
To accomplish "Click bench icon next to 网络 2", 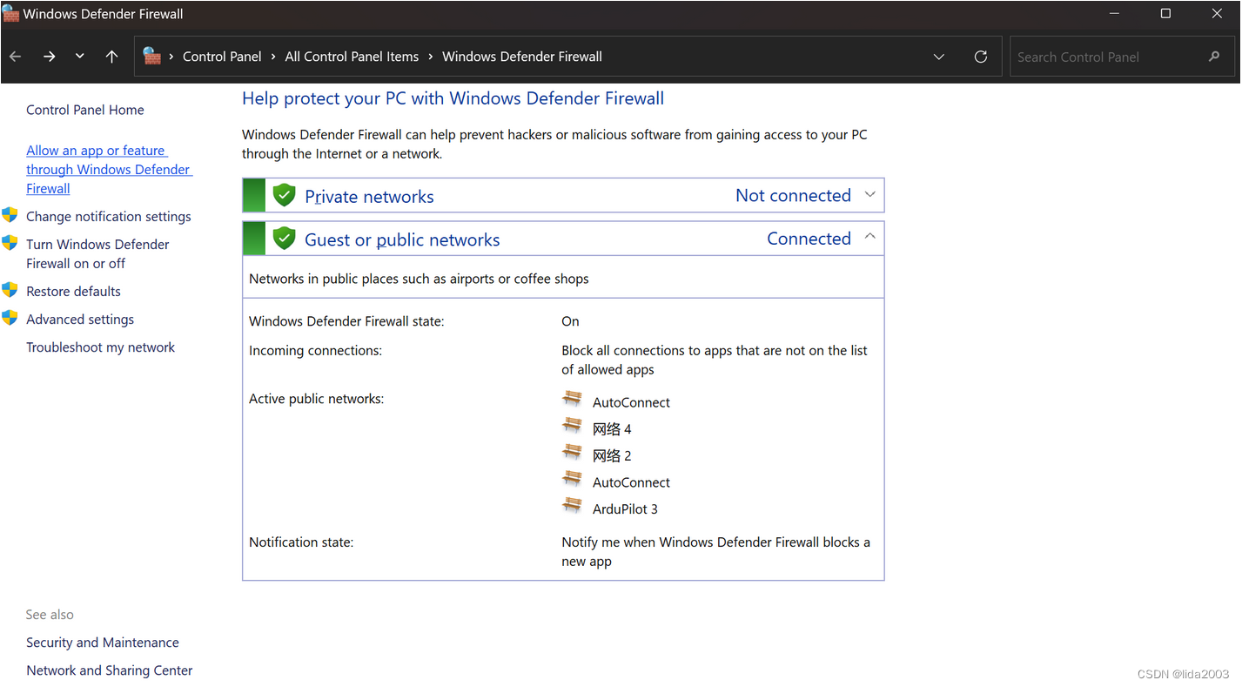I will click(572, 453).
